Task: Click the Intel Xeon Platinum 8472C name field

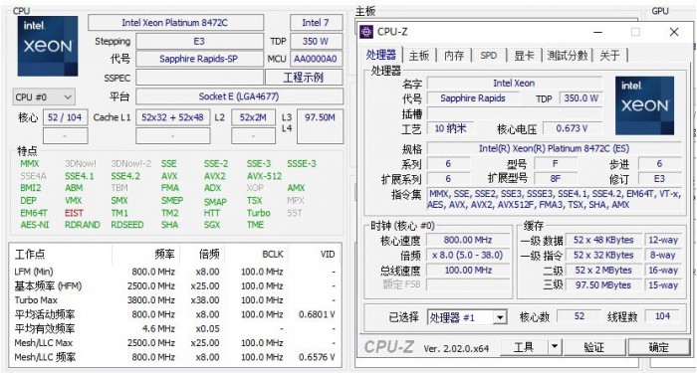Action: (x=175, y=23)
